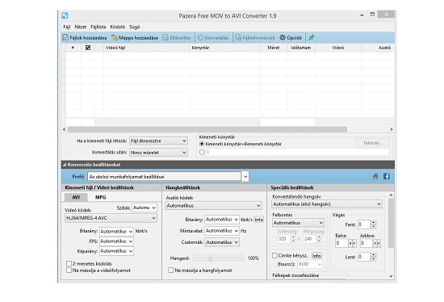Click the Videó fájl column header
The width and height of the screenshot is (444, 302).
[147, 48]
